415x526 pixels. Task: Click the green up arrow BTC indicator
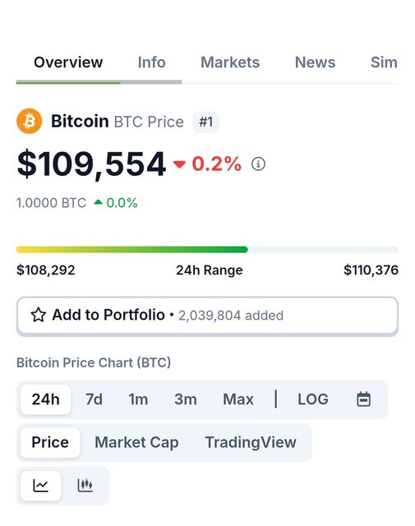point(98,202)
